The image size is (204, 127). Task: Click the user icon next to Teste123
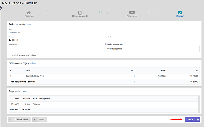(10, 40)
